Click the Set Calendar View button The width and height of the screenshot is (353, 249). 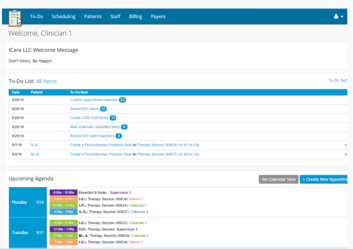[x=278, y=179]
